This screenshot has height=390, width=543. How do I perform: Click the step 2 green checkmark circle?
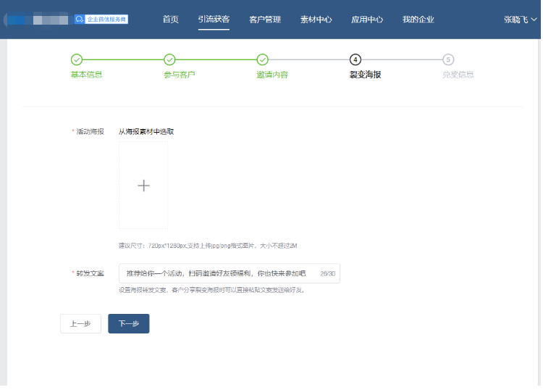pos(169,59)
